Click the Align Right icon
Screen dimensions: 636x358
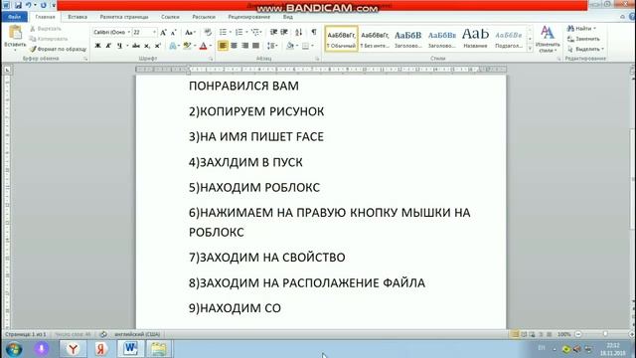[x=245, y=46]
